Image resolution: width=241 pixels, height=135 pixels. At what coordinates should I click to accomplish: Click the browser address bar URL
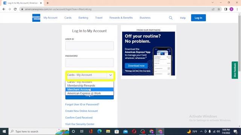coord(58,9)
